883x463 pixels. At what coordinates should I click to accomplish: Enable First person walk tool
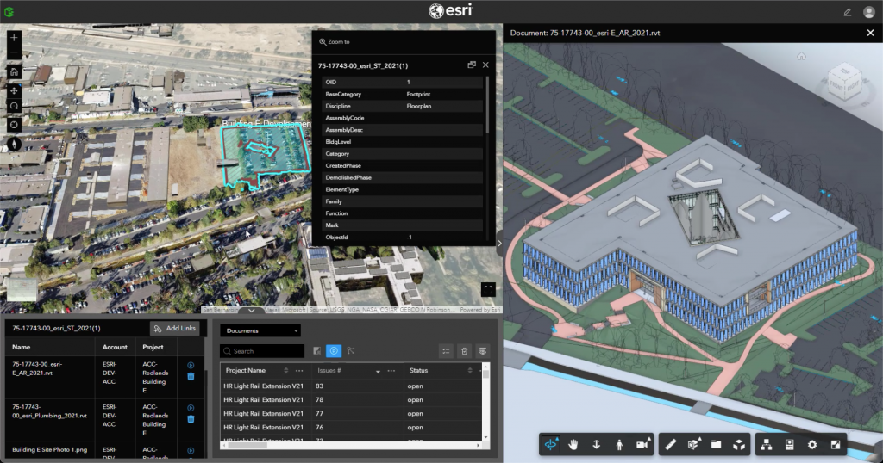coord(619,444)
